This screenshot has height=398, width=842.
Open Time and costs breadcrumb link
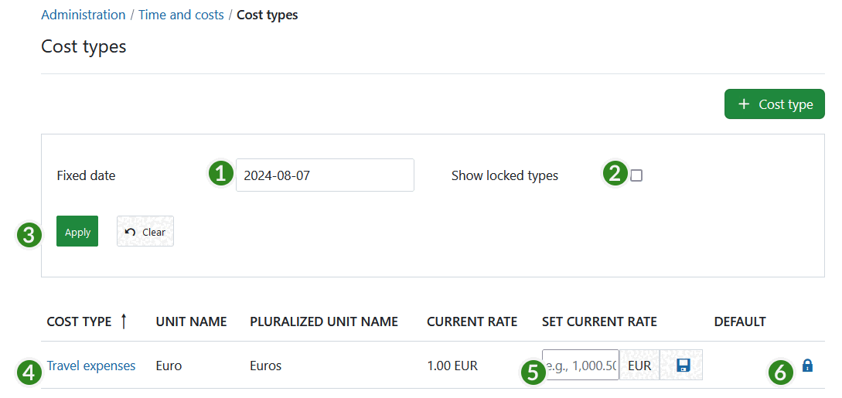click(181, 15)
